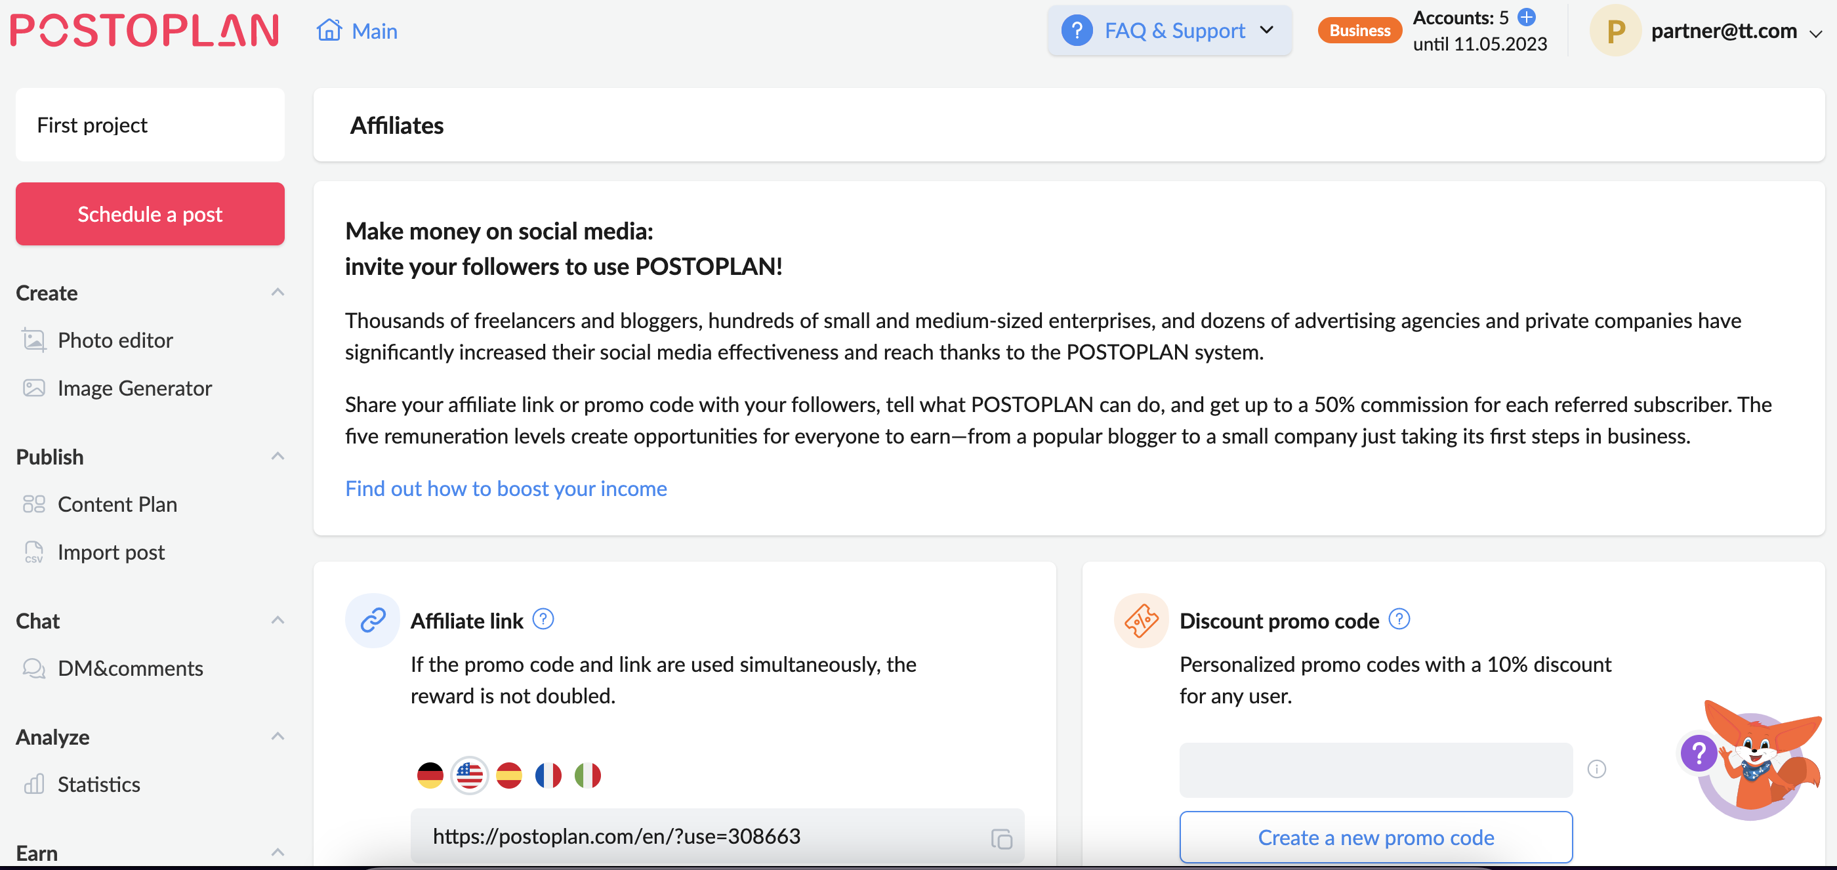The width and height of the screenshot is (1837, 870).
Task: Open the First project selector
Action: click(150, 125)
